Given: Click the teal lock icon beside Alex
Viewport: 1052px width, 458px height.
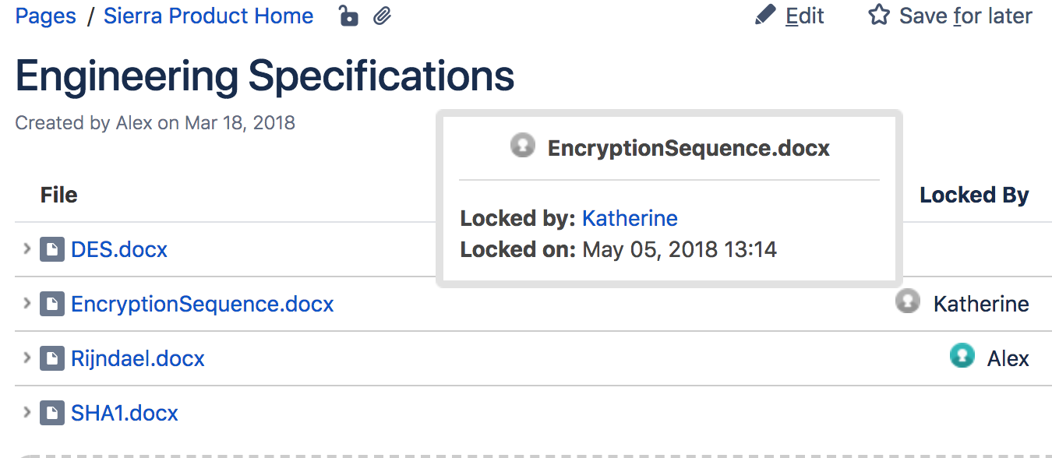Looking at the screenshot, I should 962,356.
